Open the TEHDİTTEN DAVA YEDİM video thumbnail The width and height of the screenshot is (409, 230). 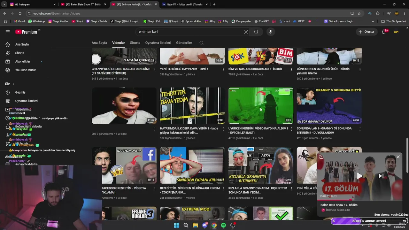click(192, 106)
